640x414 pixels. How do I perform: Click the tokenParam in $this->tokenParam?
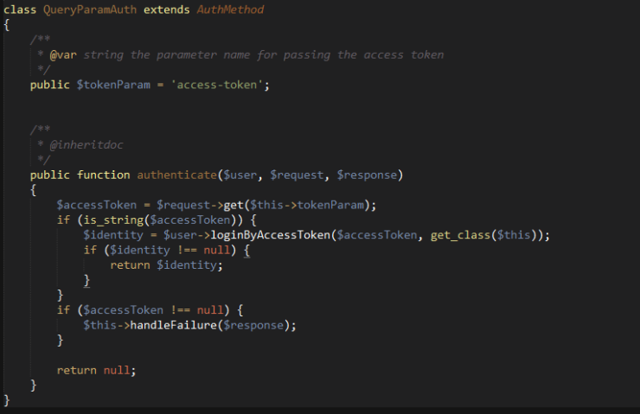tap(330, 205)
